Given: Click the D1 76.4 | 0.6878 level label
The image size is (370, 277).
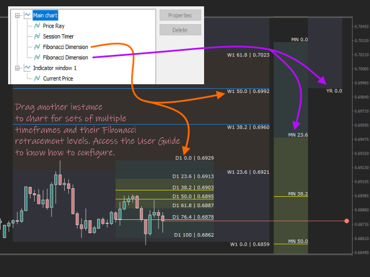Looking at the screenshot, I should [193, 217].
